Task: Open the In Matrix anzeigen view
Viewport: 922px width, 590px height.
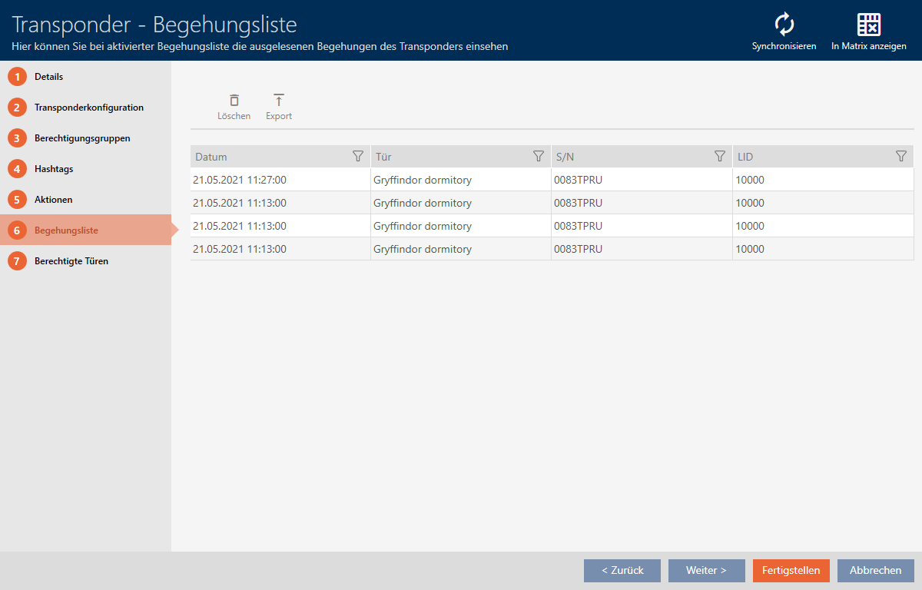Action: (x=868, y=25)
